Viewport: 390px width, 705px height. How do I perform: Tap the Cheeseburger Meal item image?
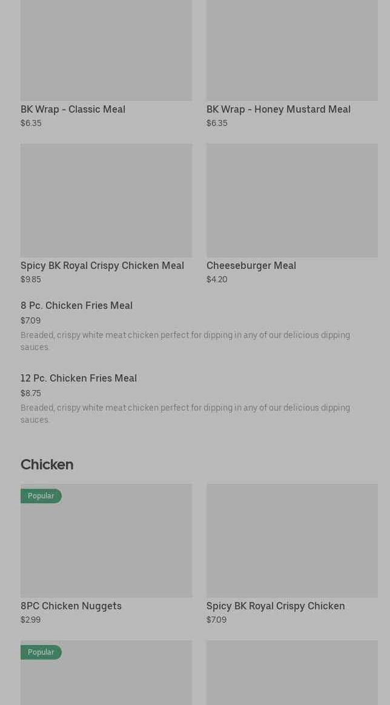pyautogui.click(x=292, y=200)
